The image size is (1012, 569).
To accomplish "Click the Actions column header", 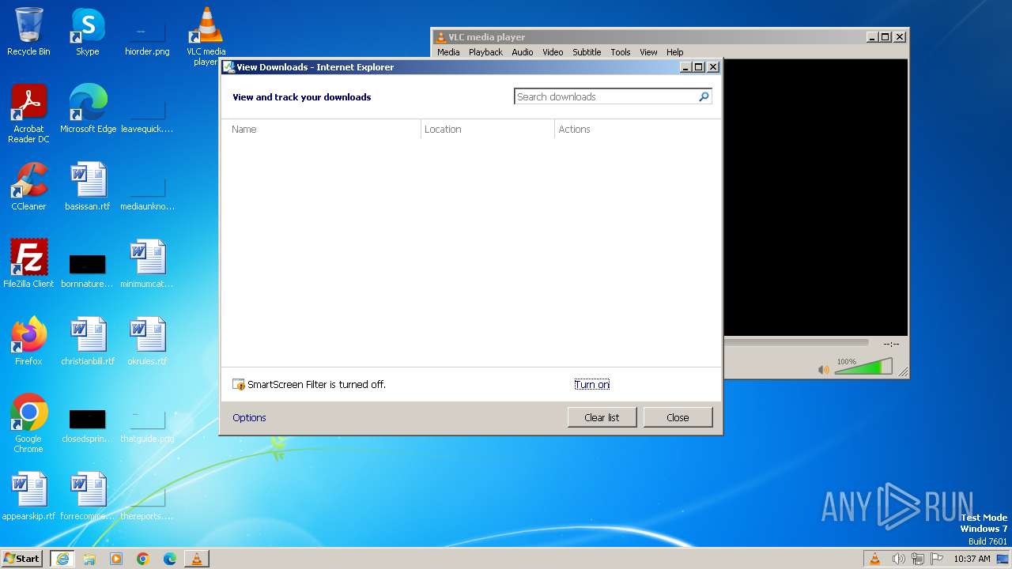I will coord(637,129).
